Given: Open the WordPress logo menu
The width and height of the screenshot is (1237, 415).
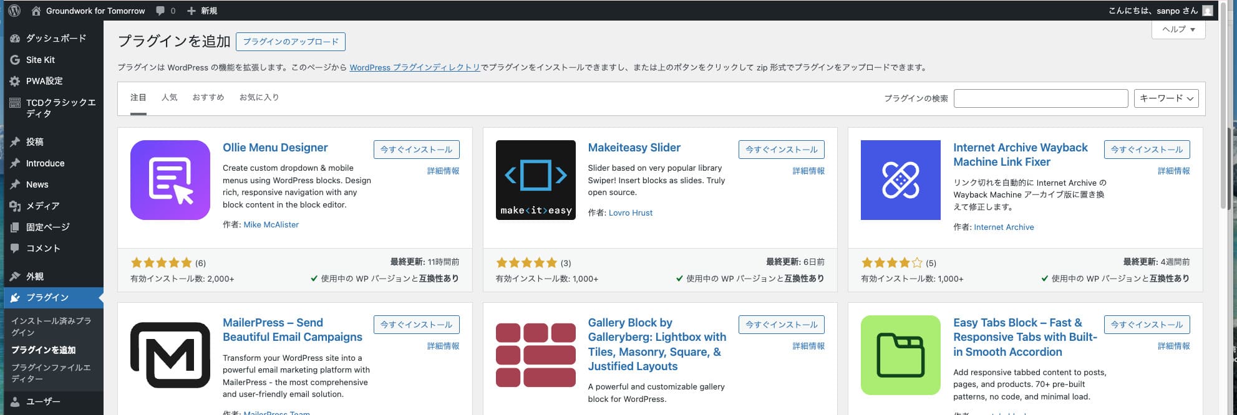Looking at the screenshot, I should click(x=14, y=11).
